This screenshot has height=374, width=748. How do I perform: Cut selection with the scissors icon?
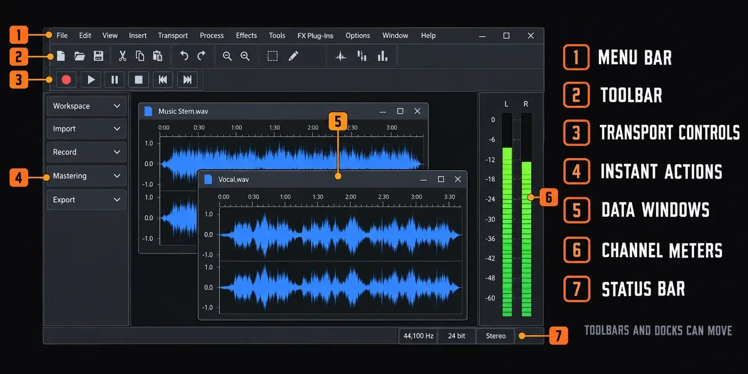122,56
